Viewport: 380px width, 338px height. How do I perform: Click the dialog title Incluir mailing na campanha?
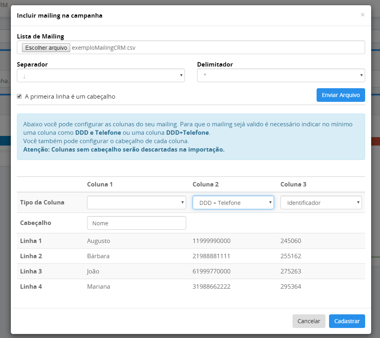[60, 16]
